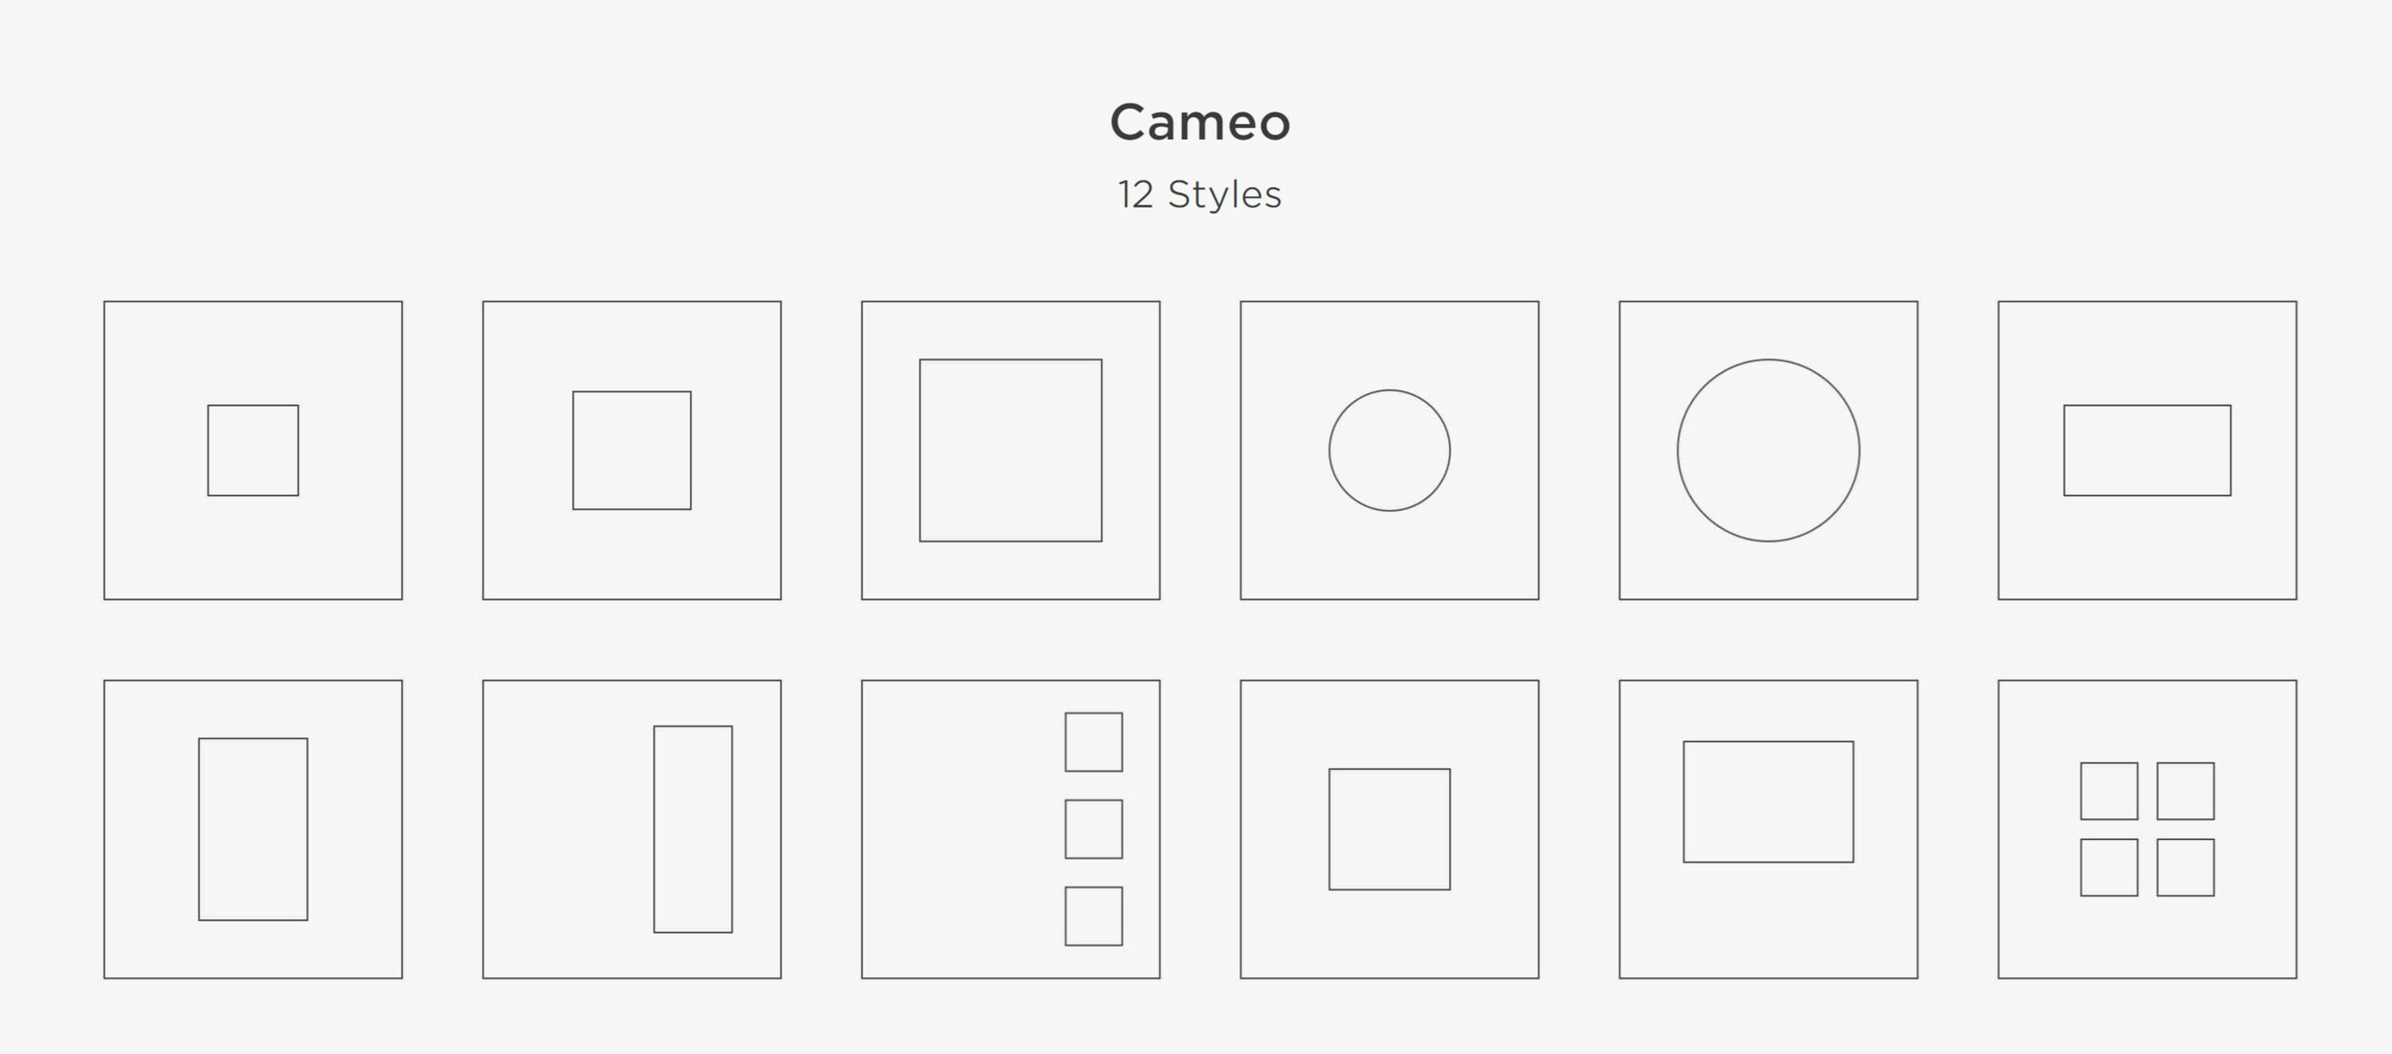Image resolution: width=2392 pixels, height=1054 pixels.
Task: Click the inner circle of large circle style
Action: click(1768, 450)
